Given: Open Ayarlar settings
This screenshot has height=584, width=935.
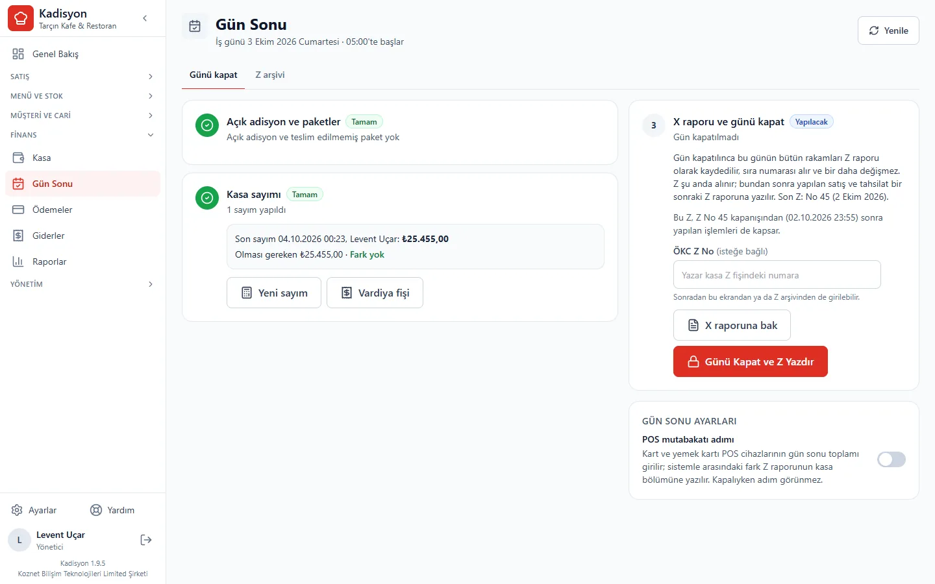Looking at the screenshot, I should pos(34,510).
